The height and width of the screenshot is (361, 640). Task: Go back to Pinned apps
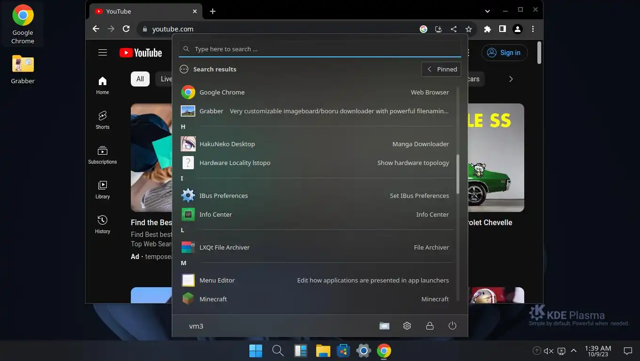click(441, 69)
